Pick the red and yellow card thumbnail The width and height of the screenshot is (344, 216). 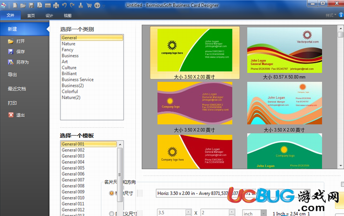[195, 151]
